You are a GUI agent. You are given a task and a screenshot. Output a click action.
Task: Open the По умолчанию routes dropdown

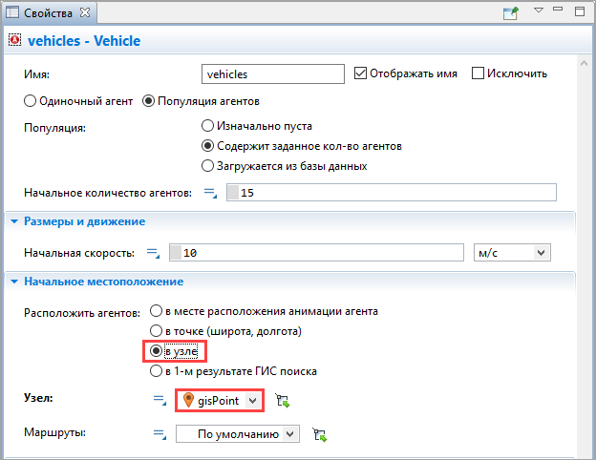238,434
